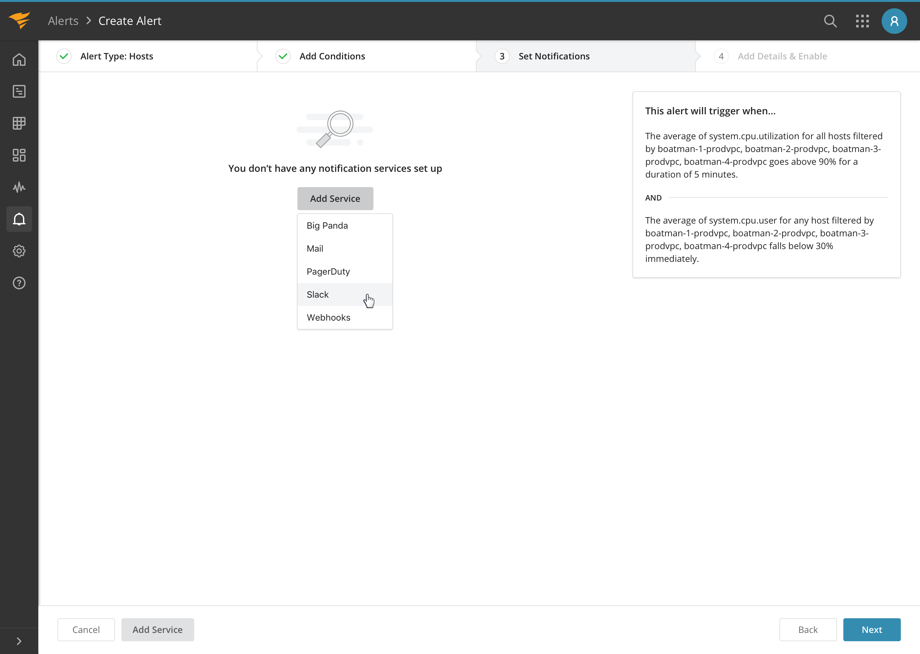Open the Alerts bell sidebar icon

(x=19, y=219)
